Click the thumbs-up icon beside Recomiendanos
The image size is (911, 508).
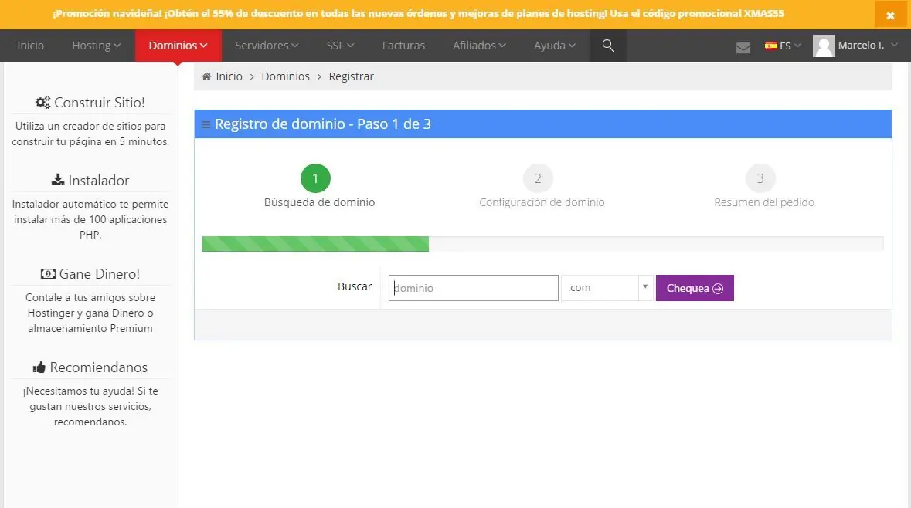point(39,367)
